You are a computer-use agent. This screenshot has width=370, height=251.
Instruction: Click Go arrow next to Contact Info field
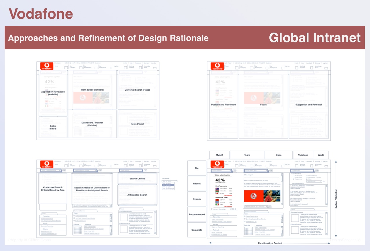317,171
